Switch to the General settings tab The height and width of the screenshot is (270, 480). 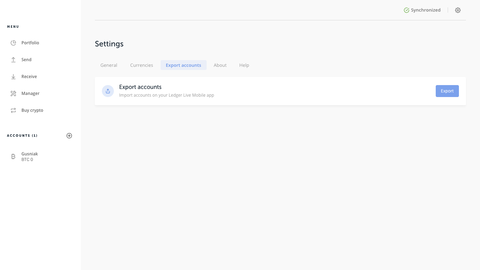(109, 65)
